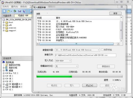Screen dimensions: 133x98
Task: Click the disc icon of JM1_CCSA_X86FRE root
Action: [3, 19]
